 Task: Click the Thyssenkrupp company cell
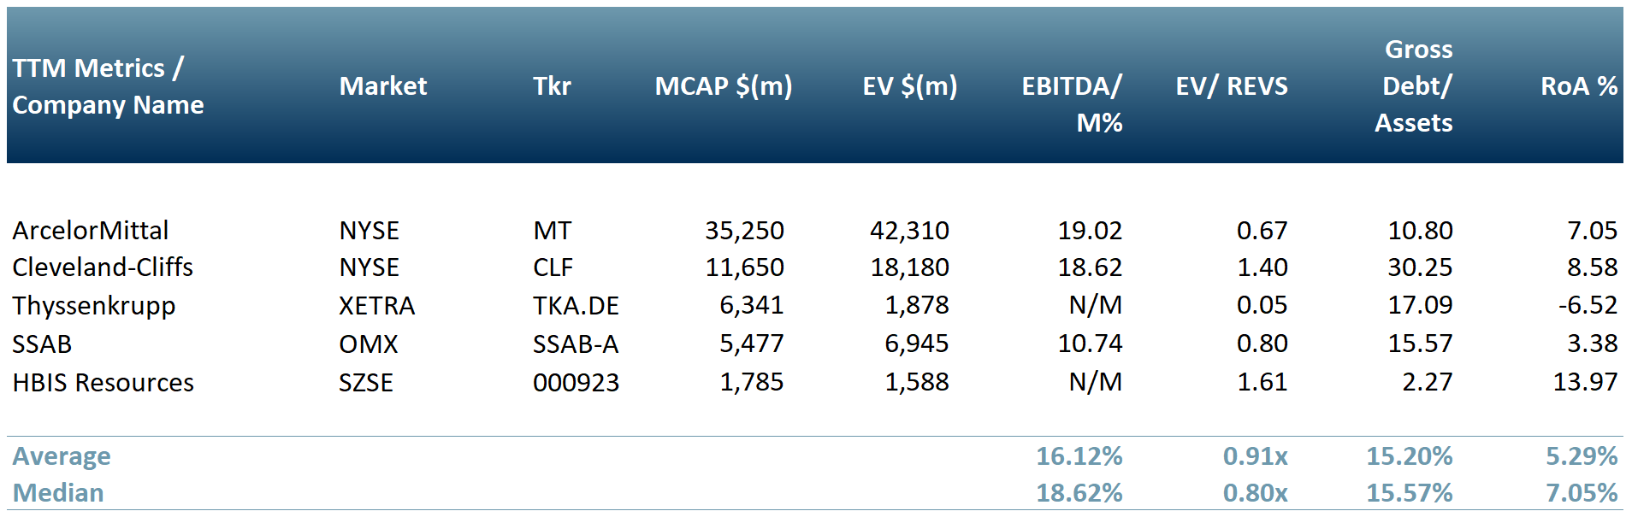[x=94, y=305]
